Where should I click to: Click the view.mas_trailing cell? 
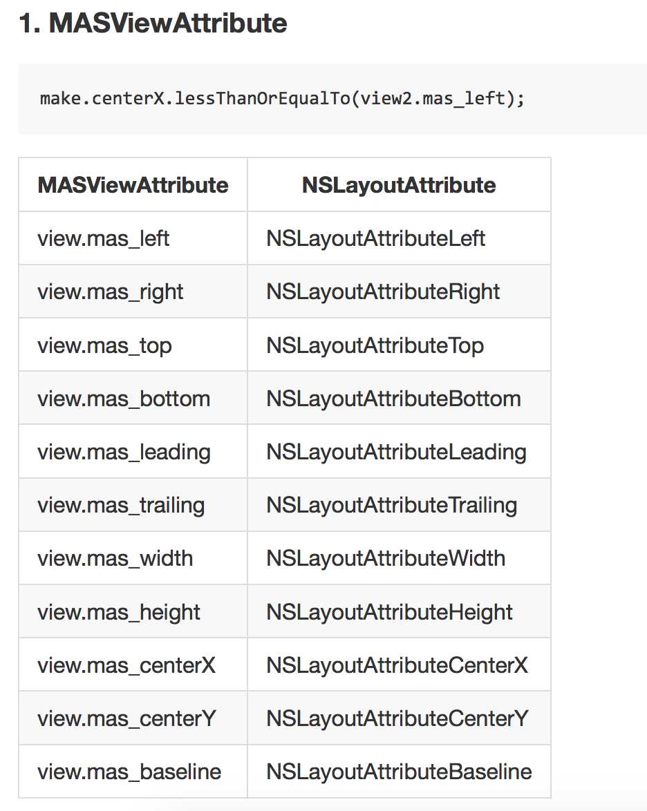pos(121,506)
